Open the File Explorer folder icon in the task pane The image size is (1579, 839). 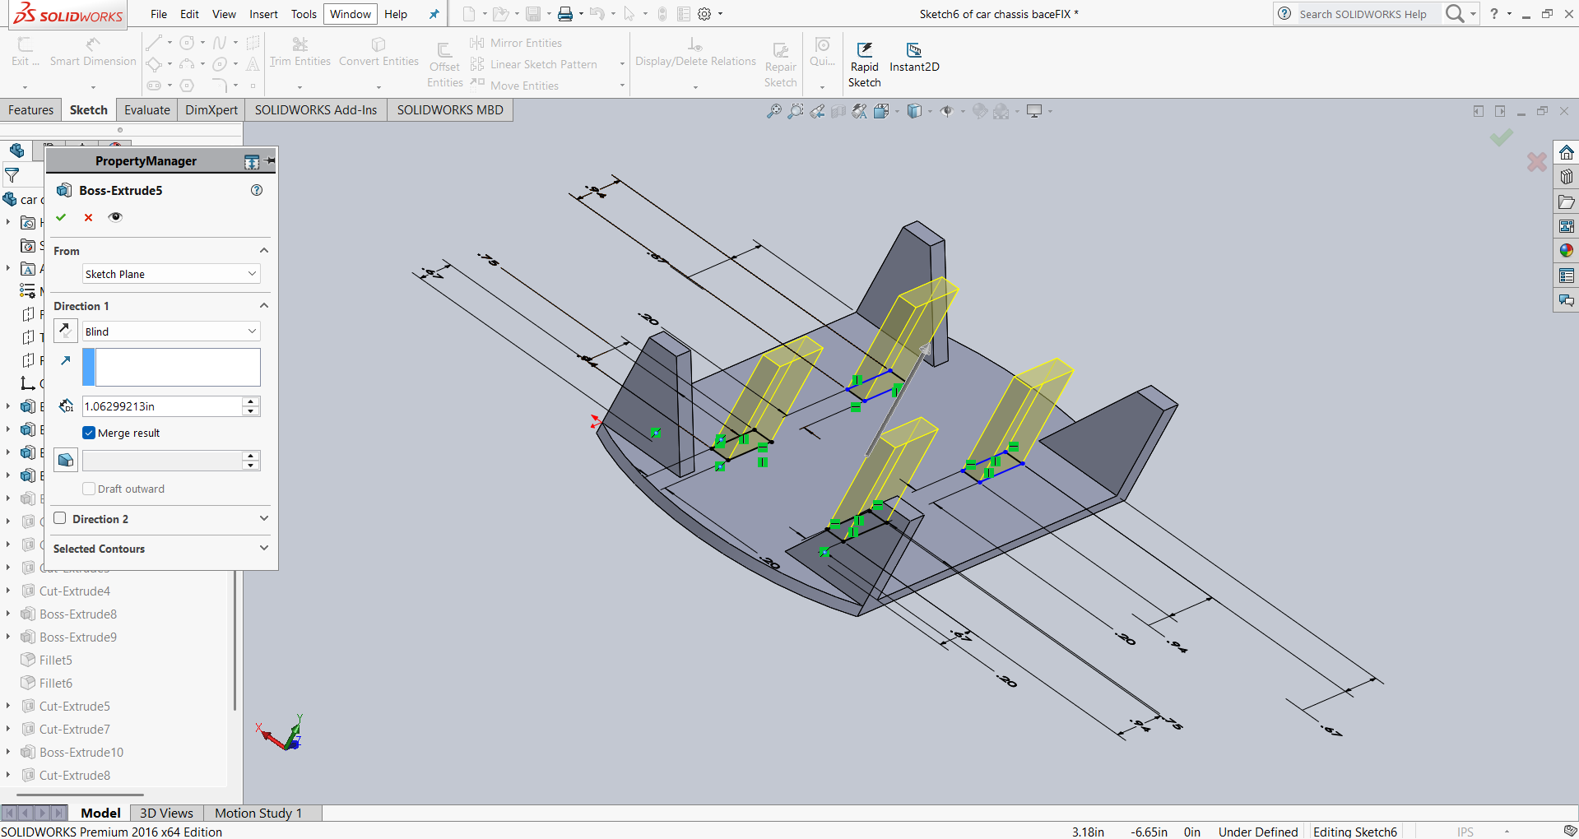coord(1566,202)
